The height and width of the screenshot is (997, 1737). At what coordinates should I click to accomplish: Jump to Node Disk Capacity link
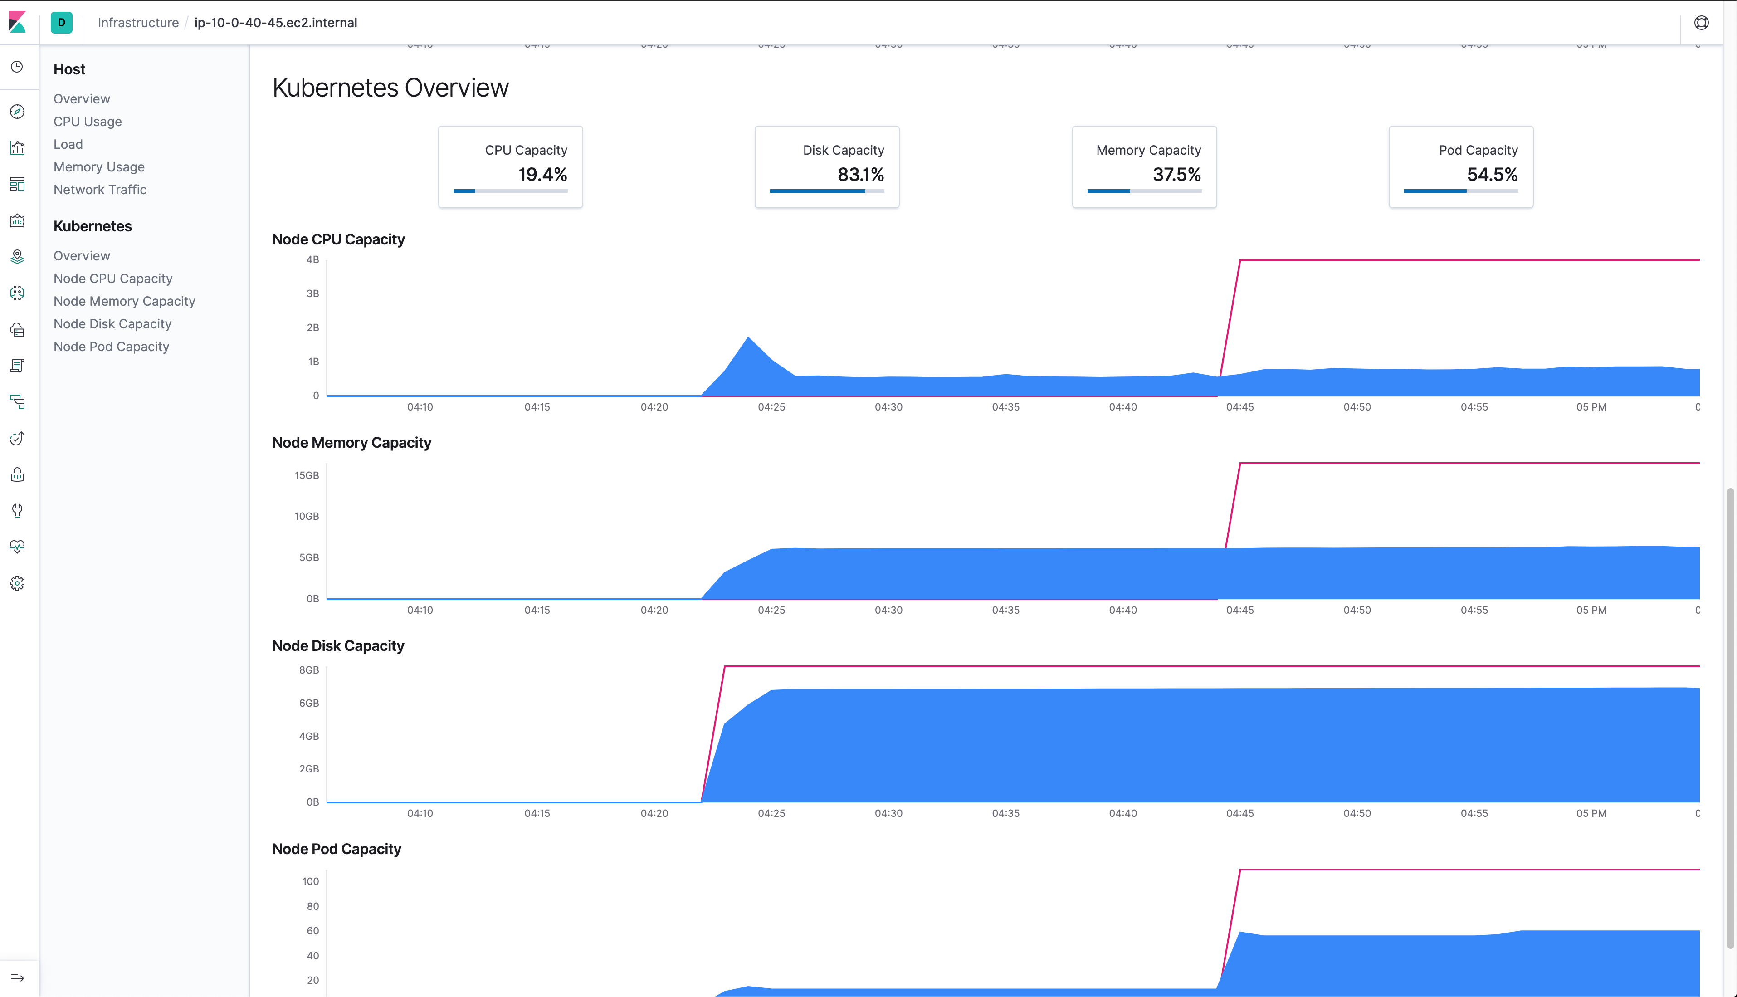(112, 323)
